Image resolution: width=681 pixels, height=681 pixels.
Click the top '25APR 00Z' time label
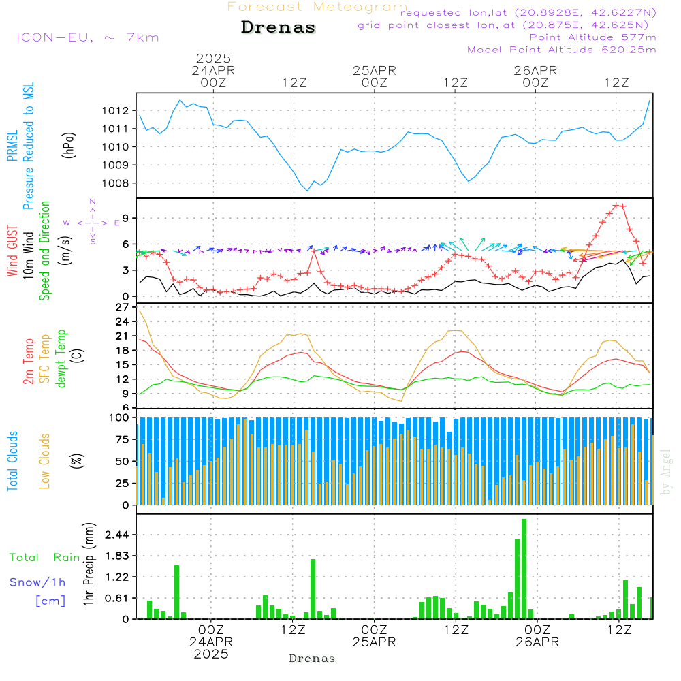[375, 76]
